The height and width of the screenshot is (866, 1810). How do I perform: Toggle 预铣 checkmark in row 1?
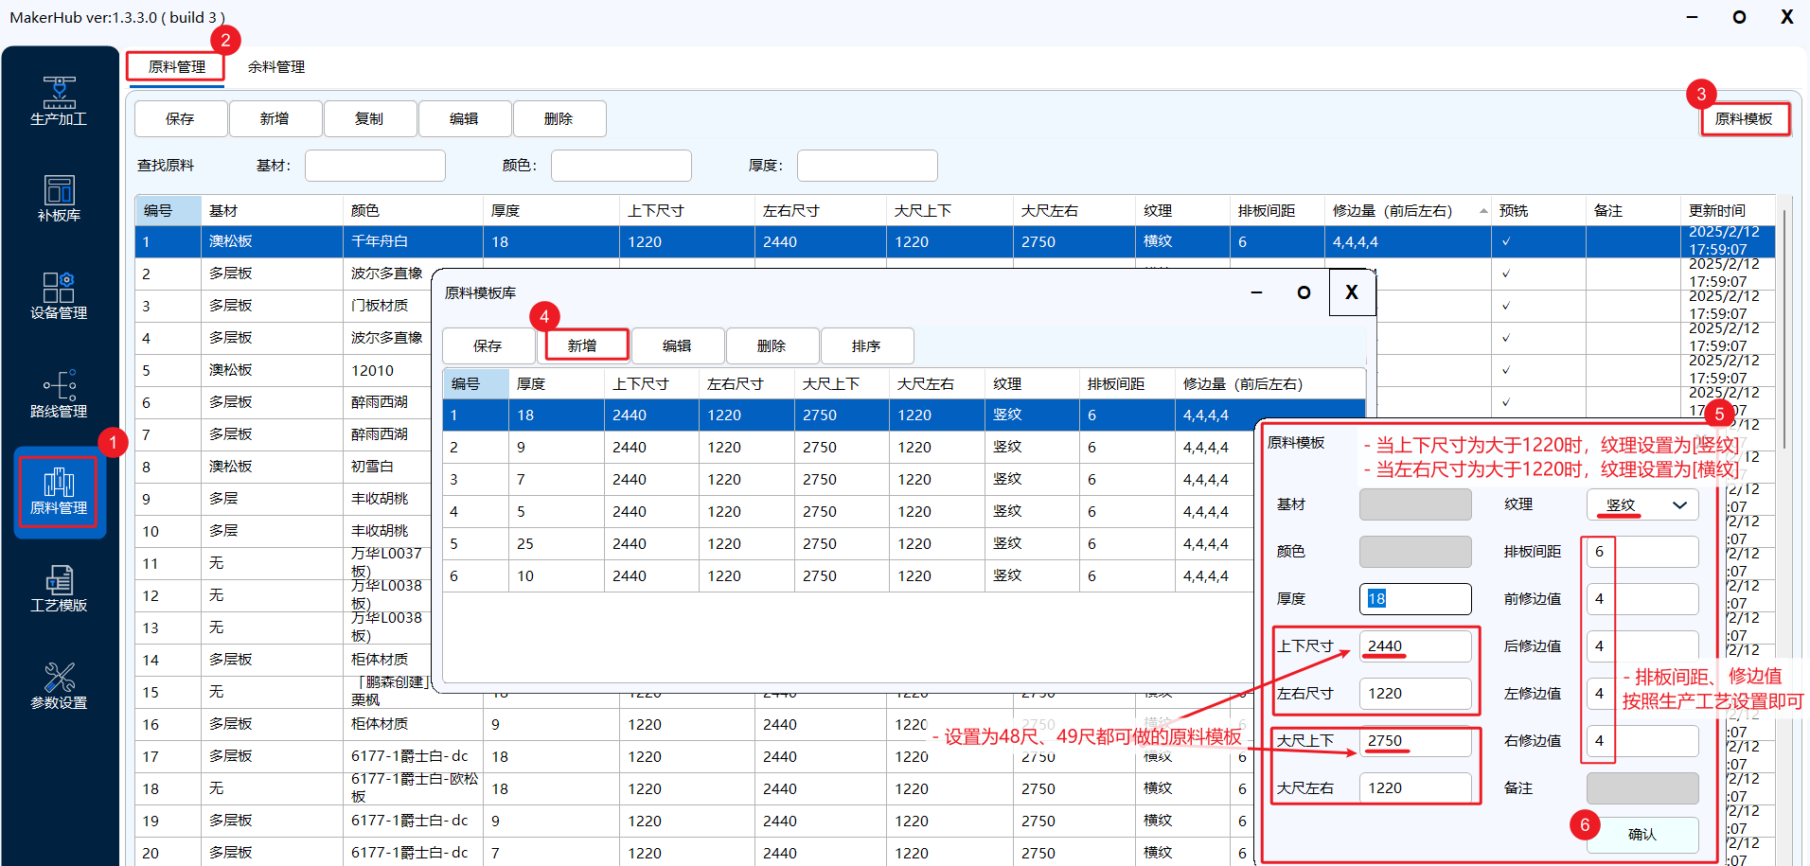pos(1506,241)
